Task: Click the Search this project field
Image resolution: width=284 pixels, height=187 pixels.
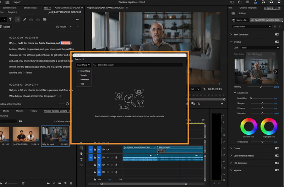Action: click(138, 65)
